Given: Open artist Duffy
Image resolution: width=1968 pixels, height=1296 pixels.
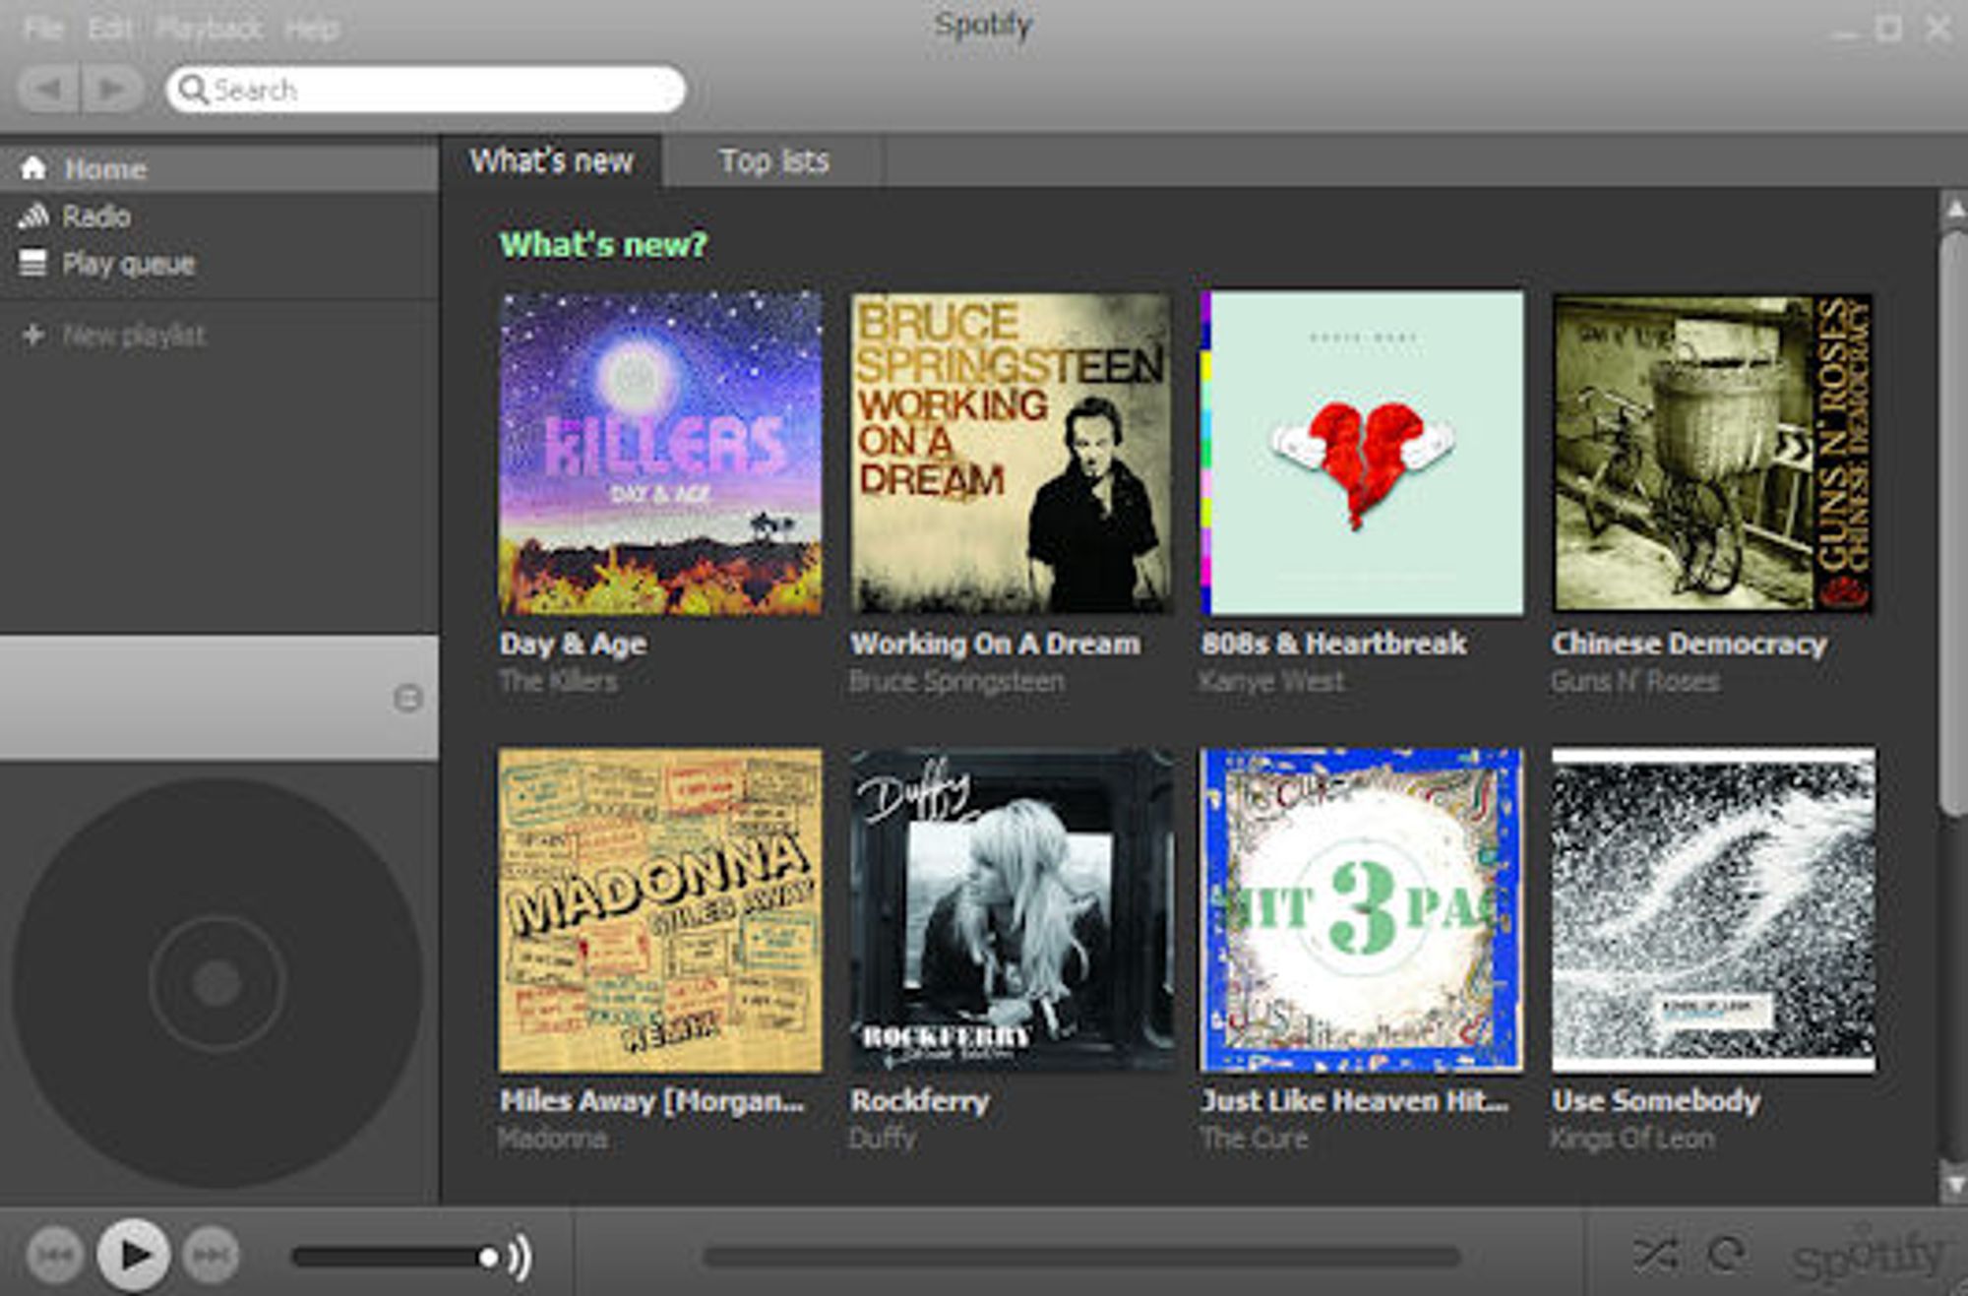Looking at the screenshot, I should tap(883, 1139).
